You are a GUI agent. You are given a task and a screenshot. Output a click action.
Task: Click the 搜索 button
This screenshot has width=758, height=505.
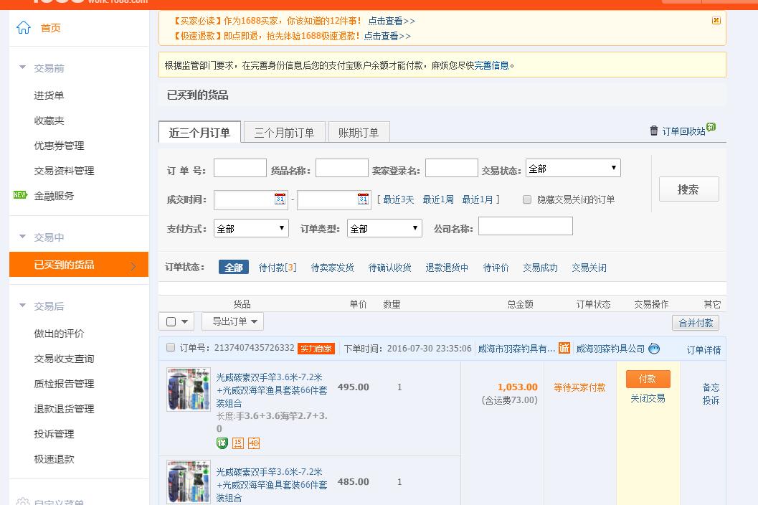pyautogui.click(x=689, y=189)
